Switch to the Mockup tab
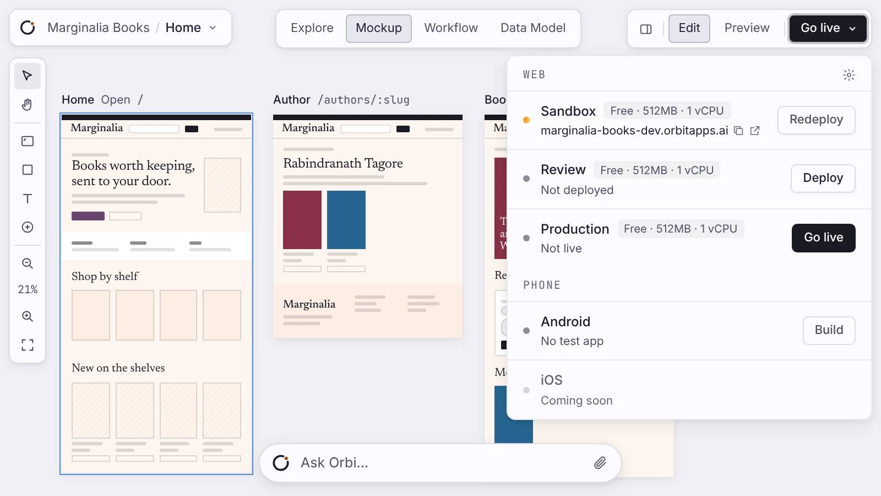The height and width of the screenshot is (496, 881). [x=379, y=28]
